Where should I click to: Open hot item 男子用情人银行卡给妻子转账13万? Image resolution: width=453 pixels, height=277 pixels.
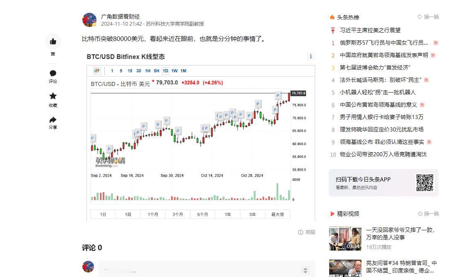[382, 117]
